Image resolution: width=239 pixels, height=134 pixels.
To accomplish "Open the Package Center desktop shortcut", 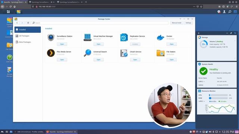I will click(x=9, y=22).
